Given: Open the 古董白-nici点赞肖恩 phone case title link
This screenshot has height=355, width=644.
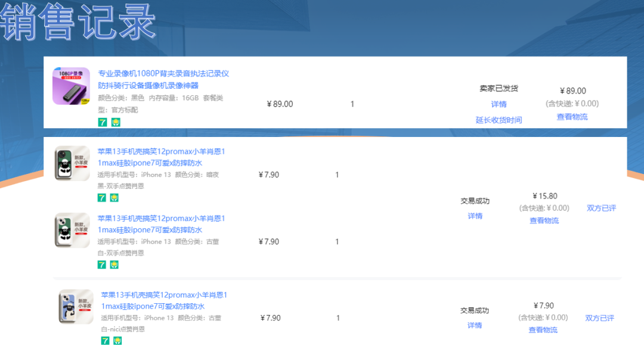Looking at the screenshot, I should tap(164, 300).
